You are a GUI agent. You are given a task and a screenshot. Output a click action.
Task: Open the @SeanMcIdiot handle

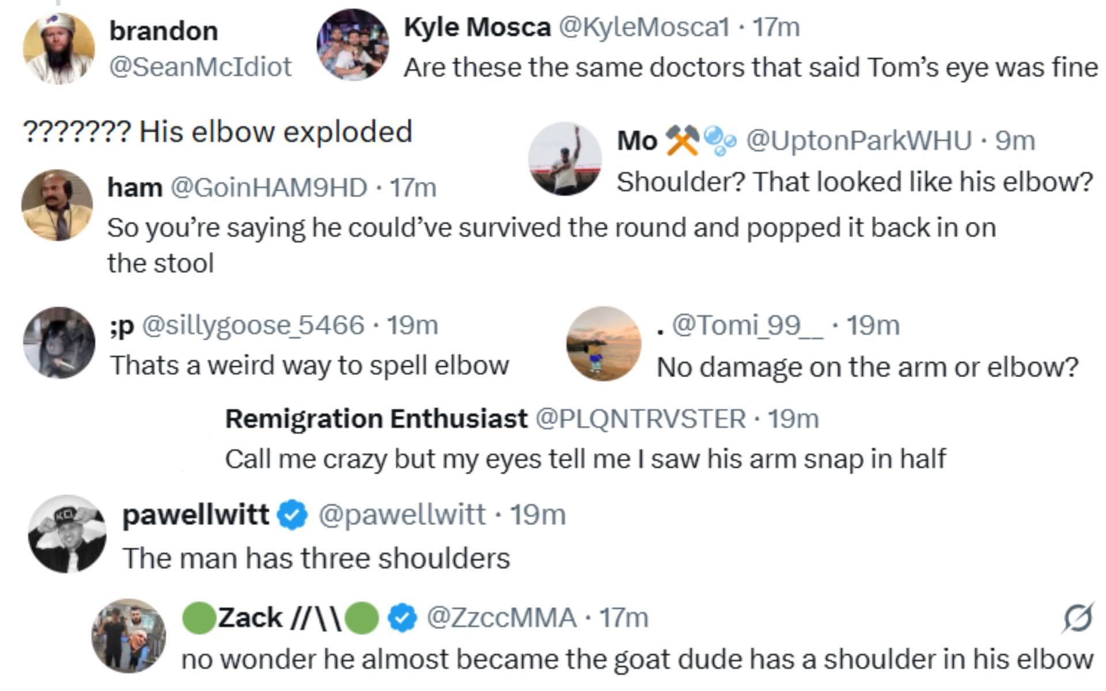[200, 67]
